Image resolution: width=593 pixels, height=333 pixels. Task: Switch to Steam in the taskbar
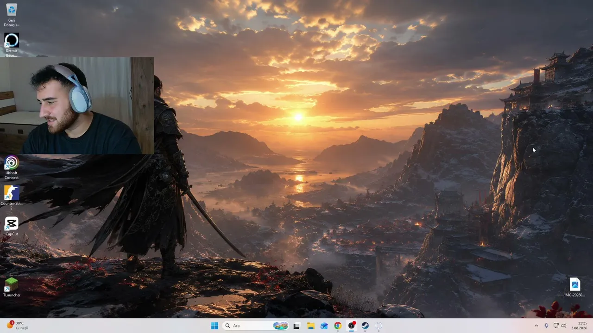click(x=365, y=326)
